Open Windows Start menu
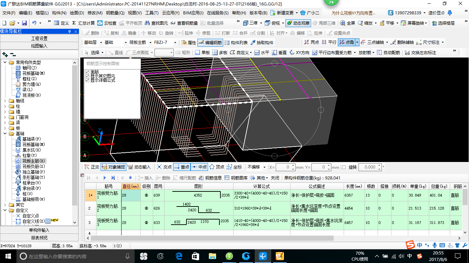469x263 pixels. pos(8,256)
